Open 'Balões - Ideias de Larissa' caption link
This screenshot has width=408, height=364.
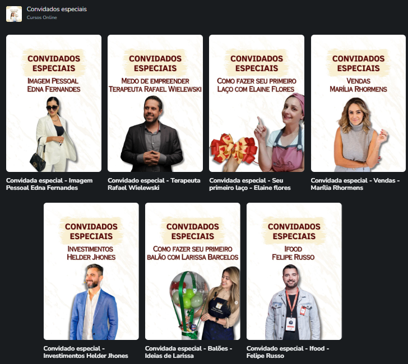pos(189,352)
